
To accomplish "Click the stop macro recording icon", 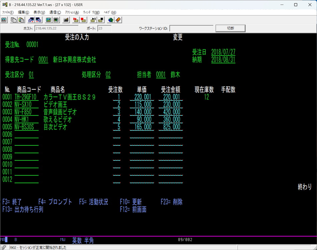I will coord(83,20).
